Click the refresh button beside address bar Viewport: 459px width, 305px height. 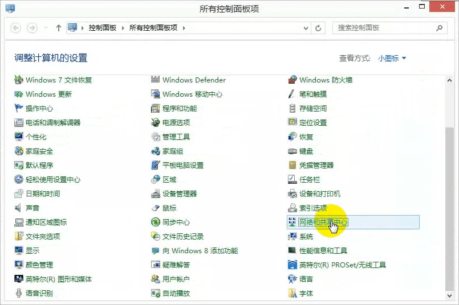[x=319, y=28]
